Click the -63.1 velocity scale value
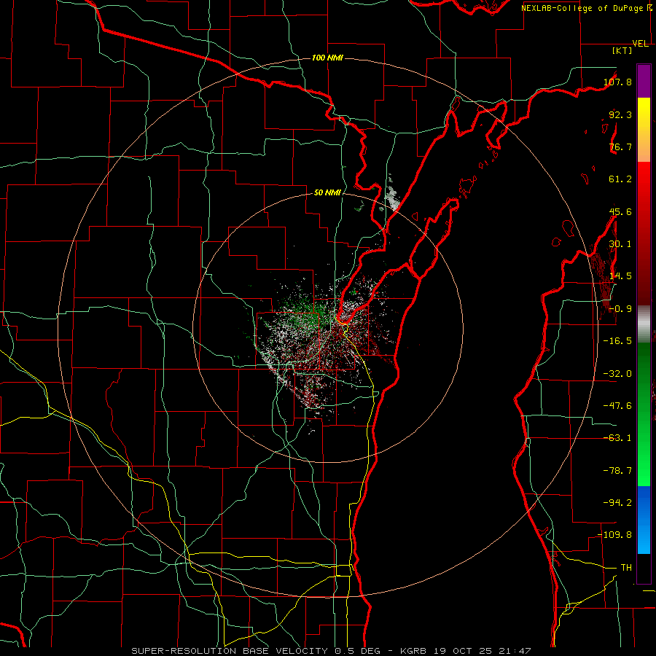Image resolution: width=656 pixels, height=656 pixels. [617, 438]
